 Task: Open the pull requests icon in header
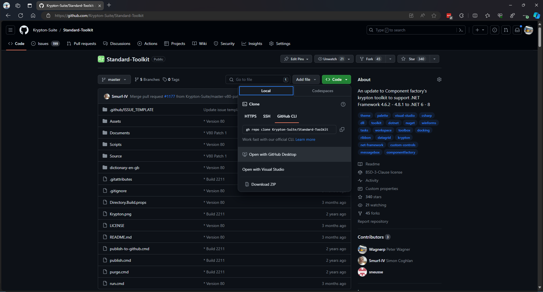506,30
